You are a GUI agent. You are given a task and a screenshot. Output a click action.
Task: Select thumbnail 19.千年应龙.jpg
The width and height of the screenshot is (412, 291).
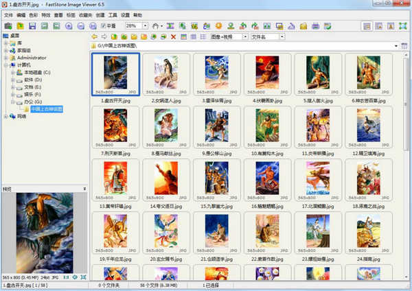click(115, 233)
